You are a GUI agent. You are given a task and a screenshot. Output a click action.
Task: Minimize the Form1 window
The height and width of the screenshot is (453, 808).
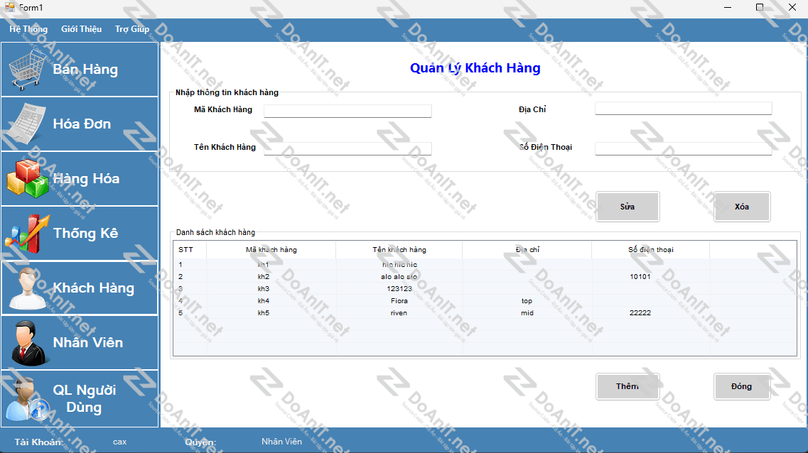click(x=728, y=7)
